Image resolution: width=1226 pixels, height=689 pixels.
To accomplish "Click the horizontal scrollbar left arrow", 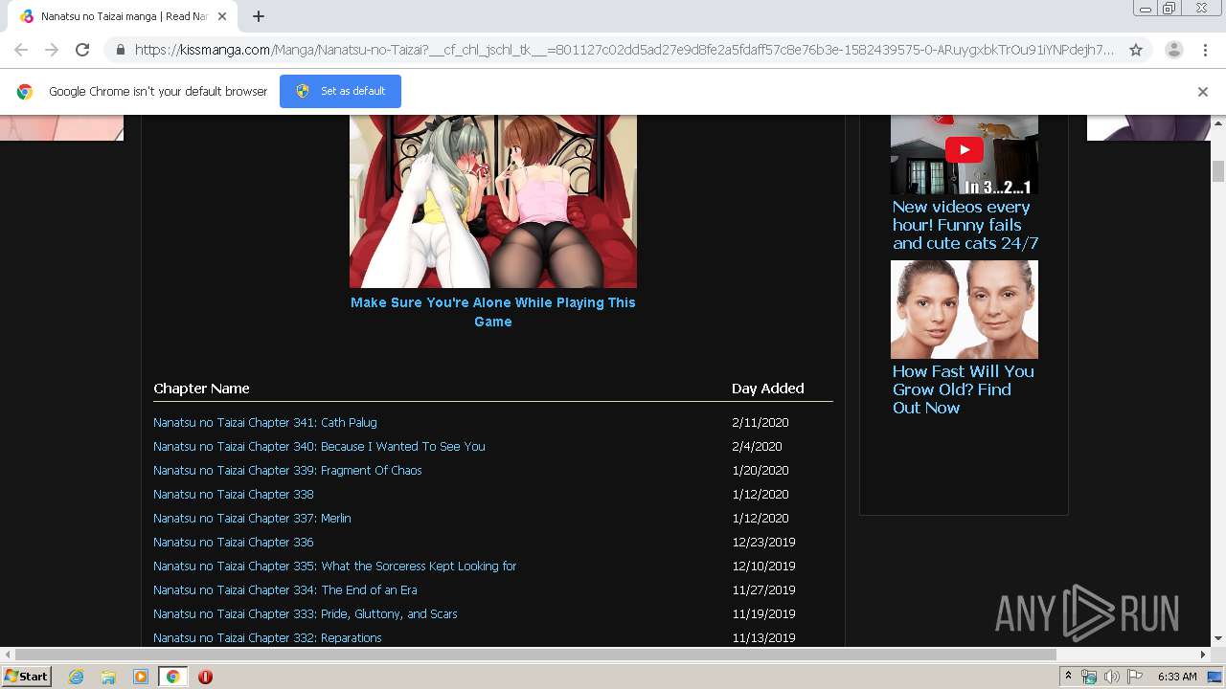I will pos(7,655).
